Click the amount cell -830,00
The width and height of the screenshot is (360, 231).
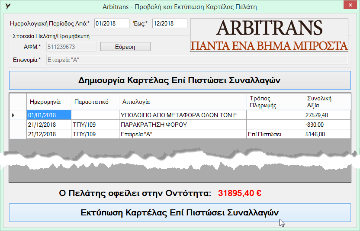[x=328, y=125]
